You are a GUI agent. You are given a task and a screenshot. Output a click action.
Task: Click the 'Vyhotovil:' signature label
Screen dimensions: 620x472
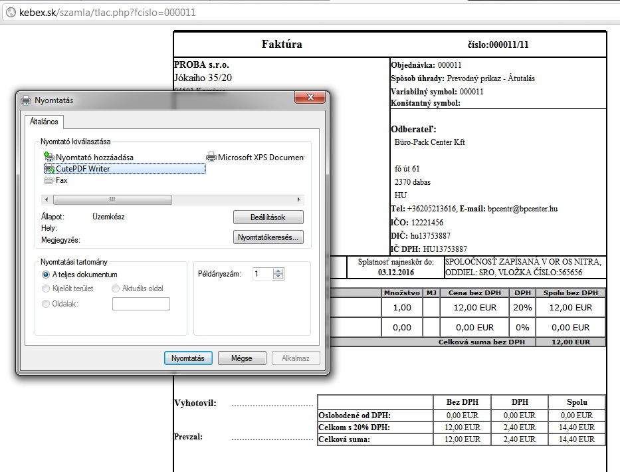[195, 404]
